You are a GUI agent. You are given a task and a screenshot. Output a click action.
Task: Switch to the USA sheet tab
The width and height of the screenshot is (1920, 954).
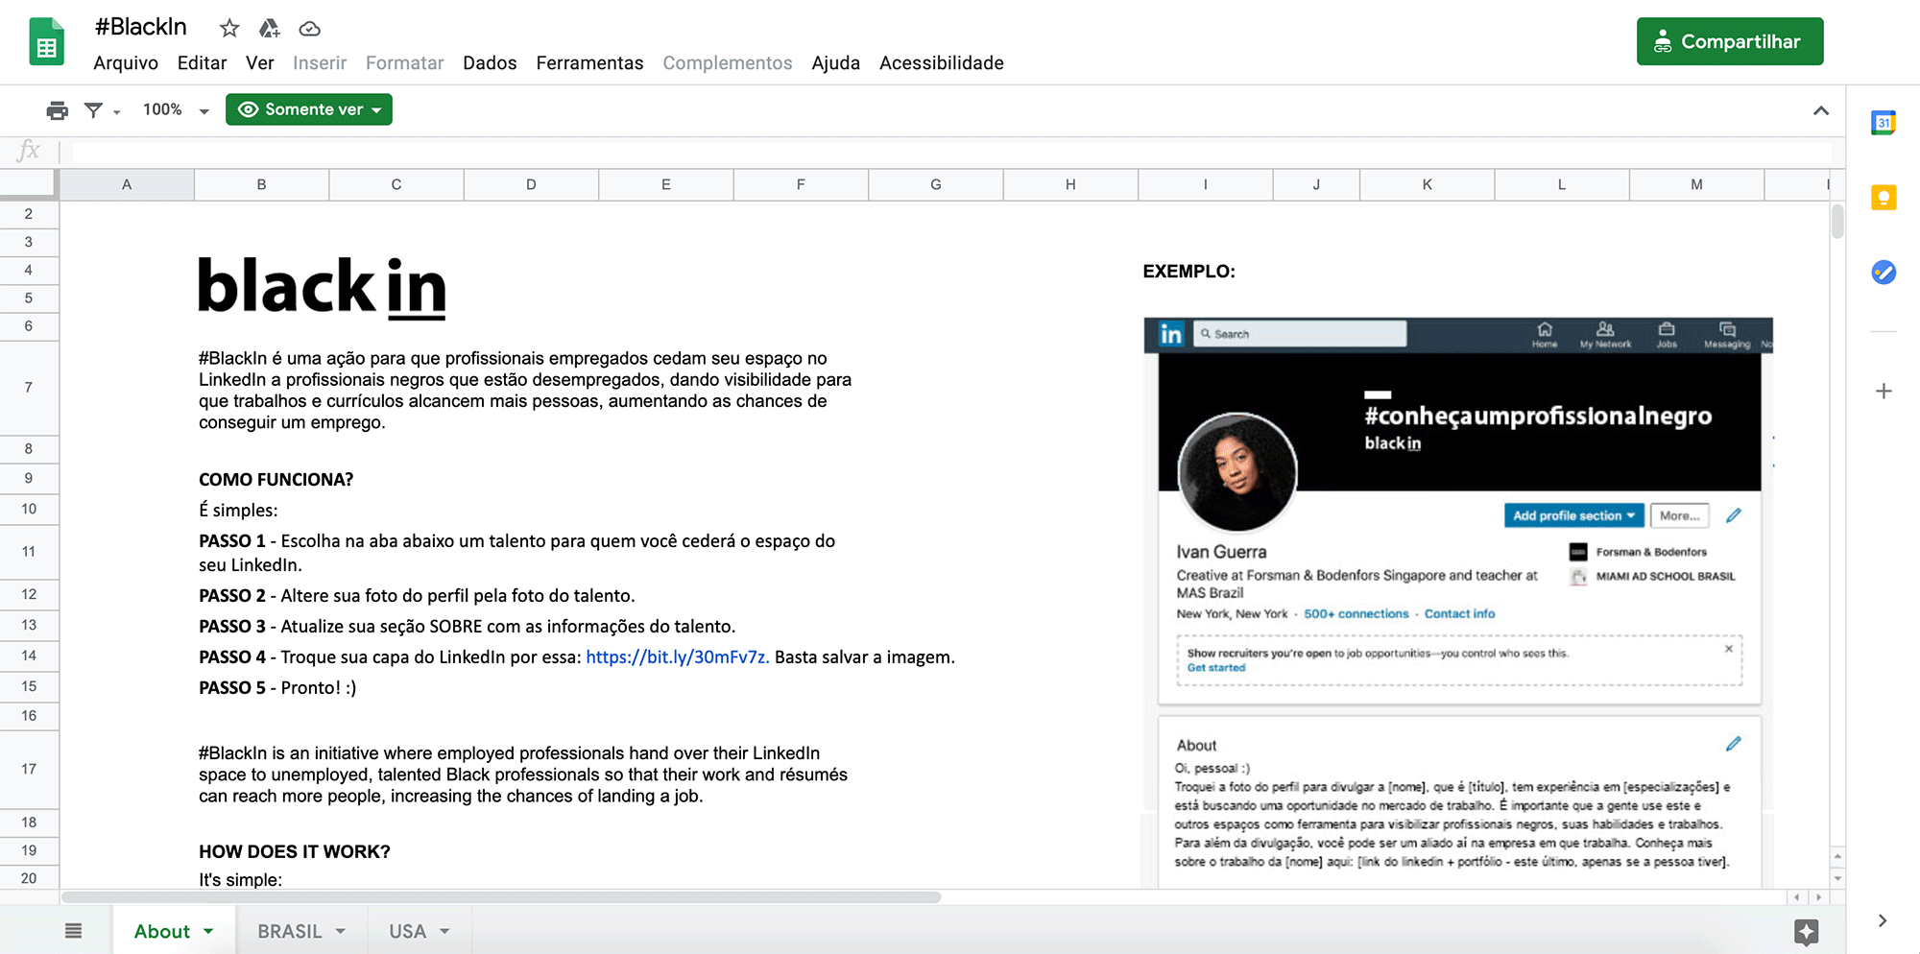click(407, 931)
